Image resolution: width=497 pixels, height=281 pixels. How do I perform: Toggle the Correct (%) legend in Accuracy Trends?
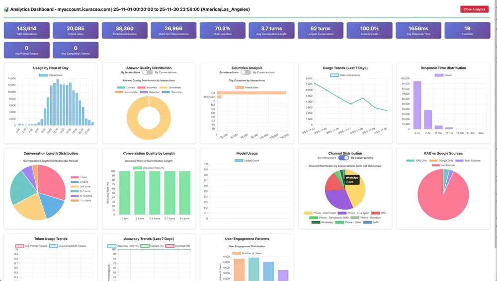152,246
